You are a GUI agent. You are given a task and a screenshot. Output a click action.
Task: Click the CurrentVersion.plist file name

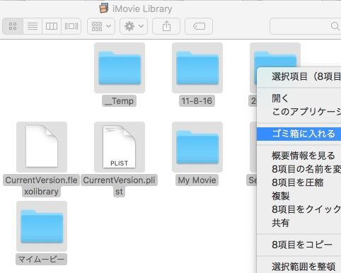[120, 186]
